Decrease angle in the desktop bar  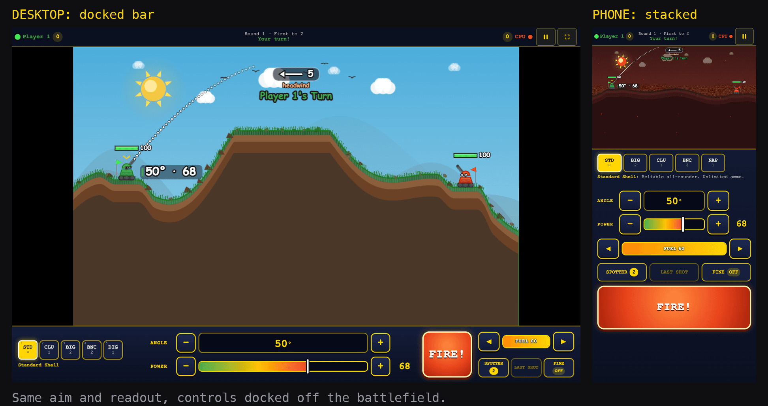[186, 343]
